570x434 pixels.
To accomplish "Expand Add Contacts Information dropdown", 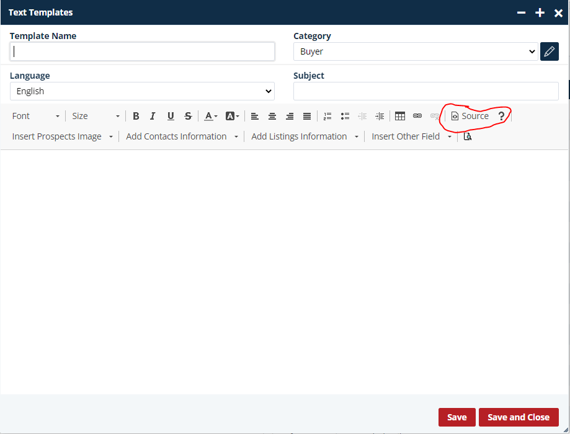I will pyautogui.click(x=182, y=136).
